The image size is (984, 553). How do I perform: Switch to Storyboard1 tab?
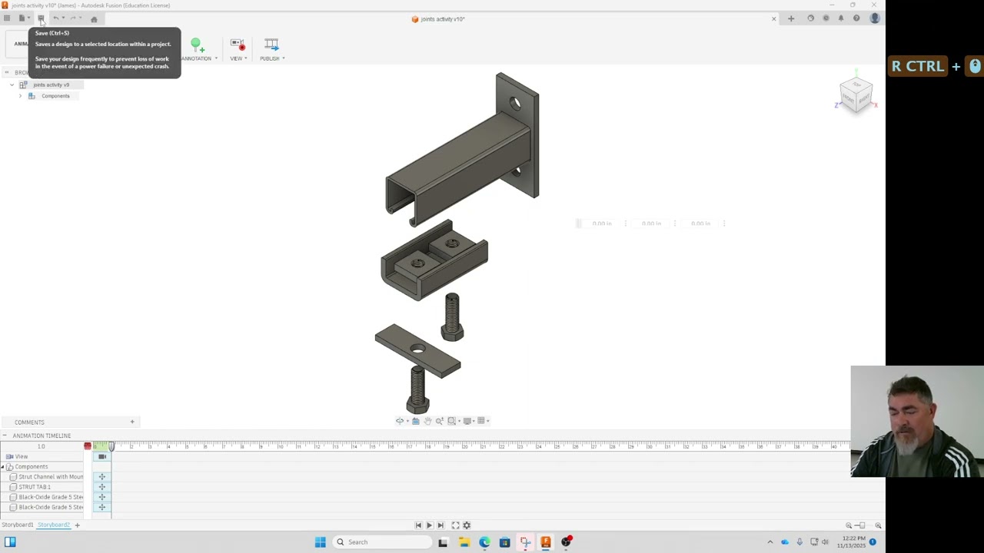(x=17, y=525)
